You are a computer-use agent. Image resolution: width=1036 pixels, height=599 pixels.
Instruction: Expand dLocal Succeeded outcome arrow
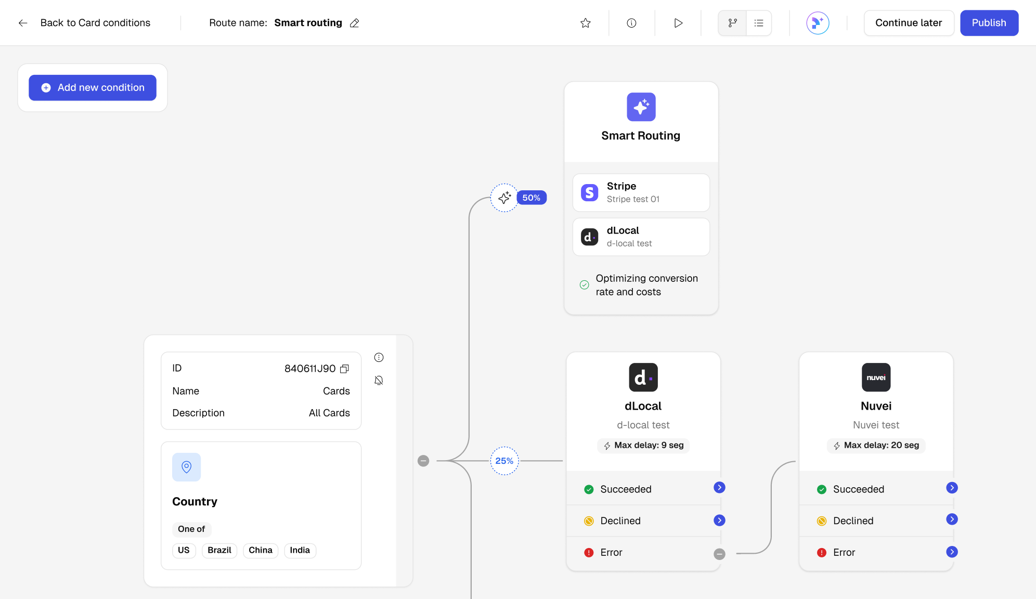(x=719, y=487)
